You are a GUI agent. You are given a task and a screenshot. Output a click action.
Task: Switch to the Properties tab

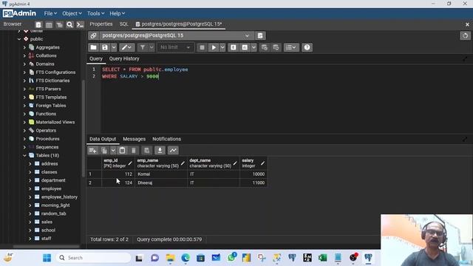(x=101, y=24)
